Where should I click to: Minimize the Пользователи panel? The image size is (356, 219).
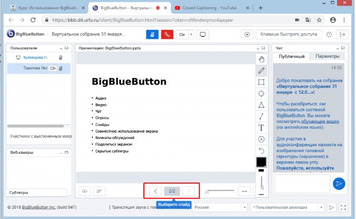point(61,48)
